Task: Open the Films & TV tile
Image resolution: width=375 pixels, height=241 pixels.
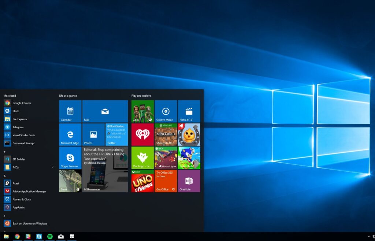Action: (189, 111)
